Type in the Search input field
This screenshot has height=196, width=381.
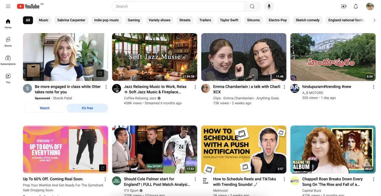point(178,6)
